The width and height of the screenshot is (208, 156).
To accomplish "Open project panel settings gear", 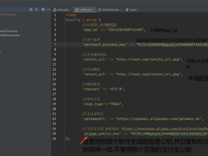I will pyautogui.click(x=43, y=10).
